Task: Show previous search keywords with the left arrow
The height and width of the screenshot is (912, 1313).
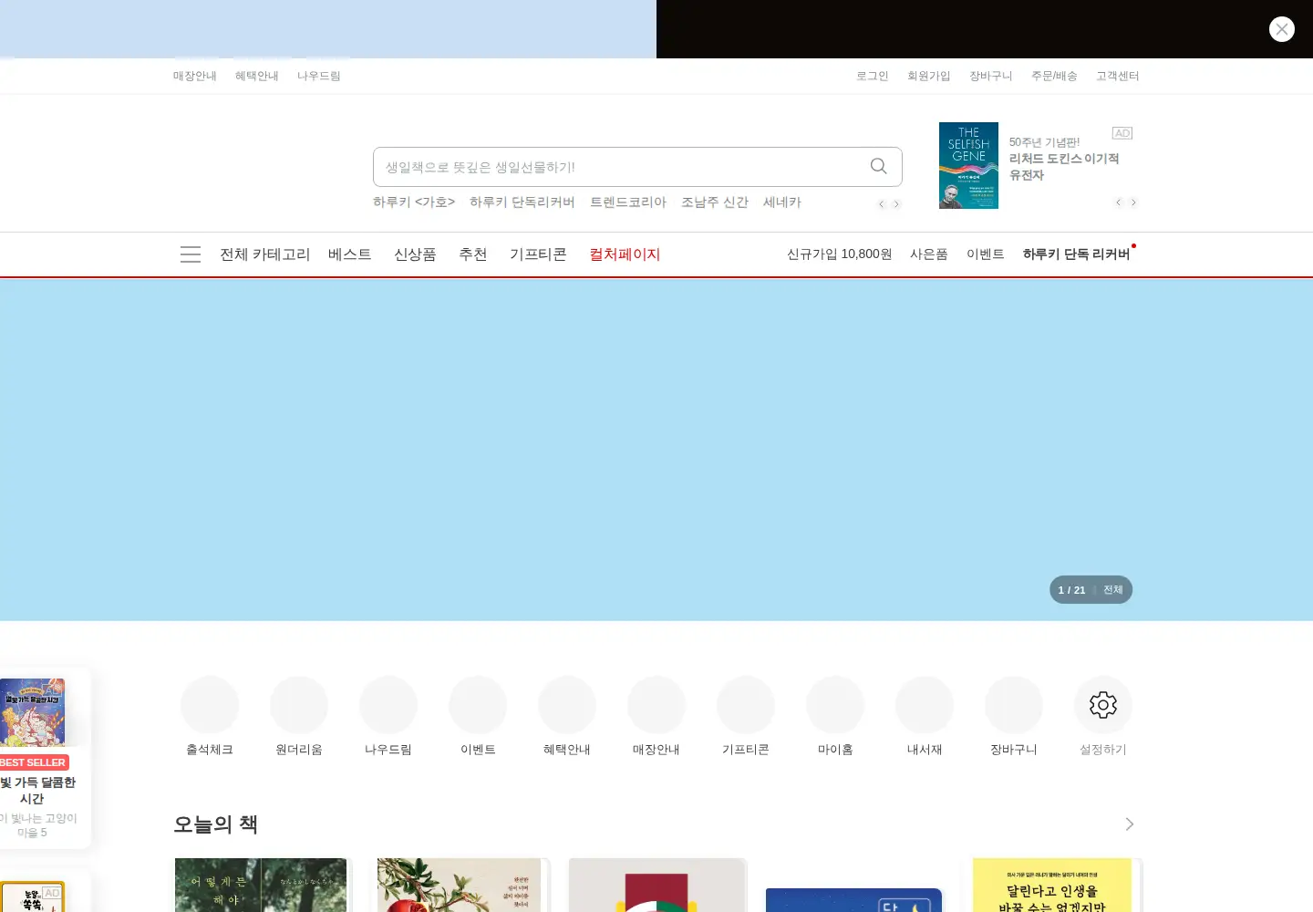Action: [x=881, y=203]
